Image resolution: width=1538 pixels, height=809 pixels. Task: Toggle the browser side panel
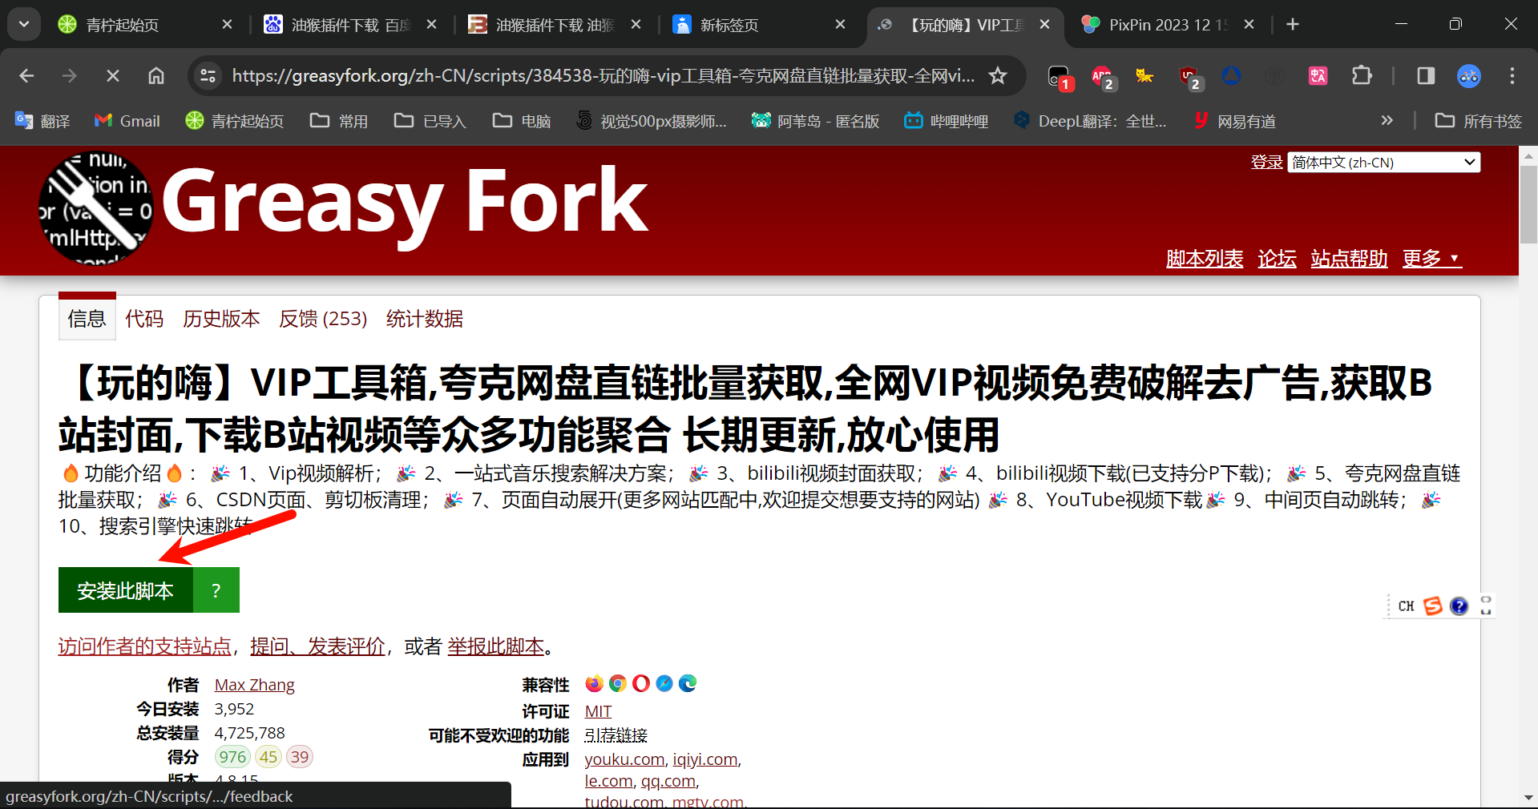pyautogui.click(x=1426, y=76)
